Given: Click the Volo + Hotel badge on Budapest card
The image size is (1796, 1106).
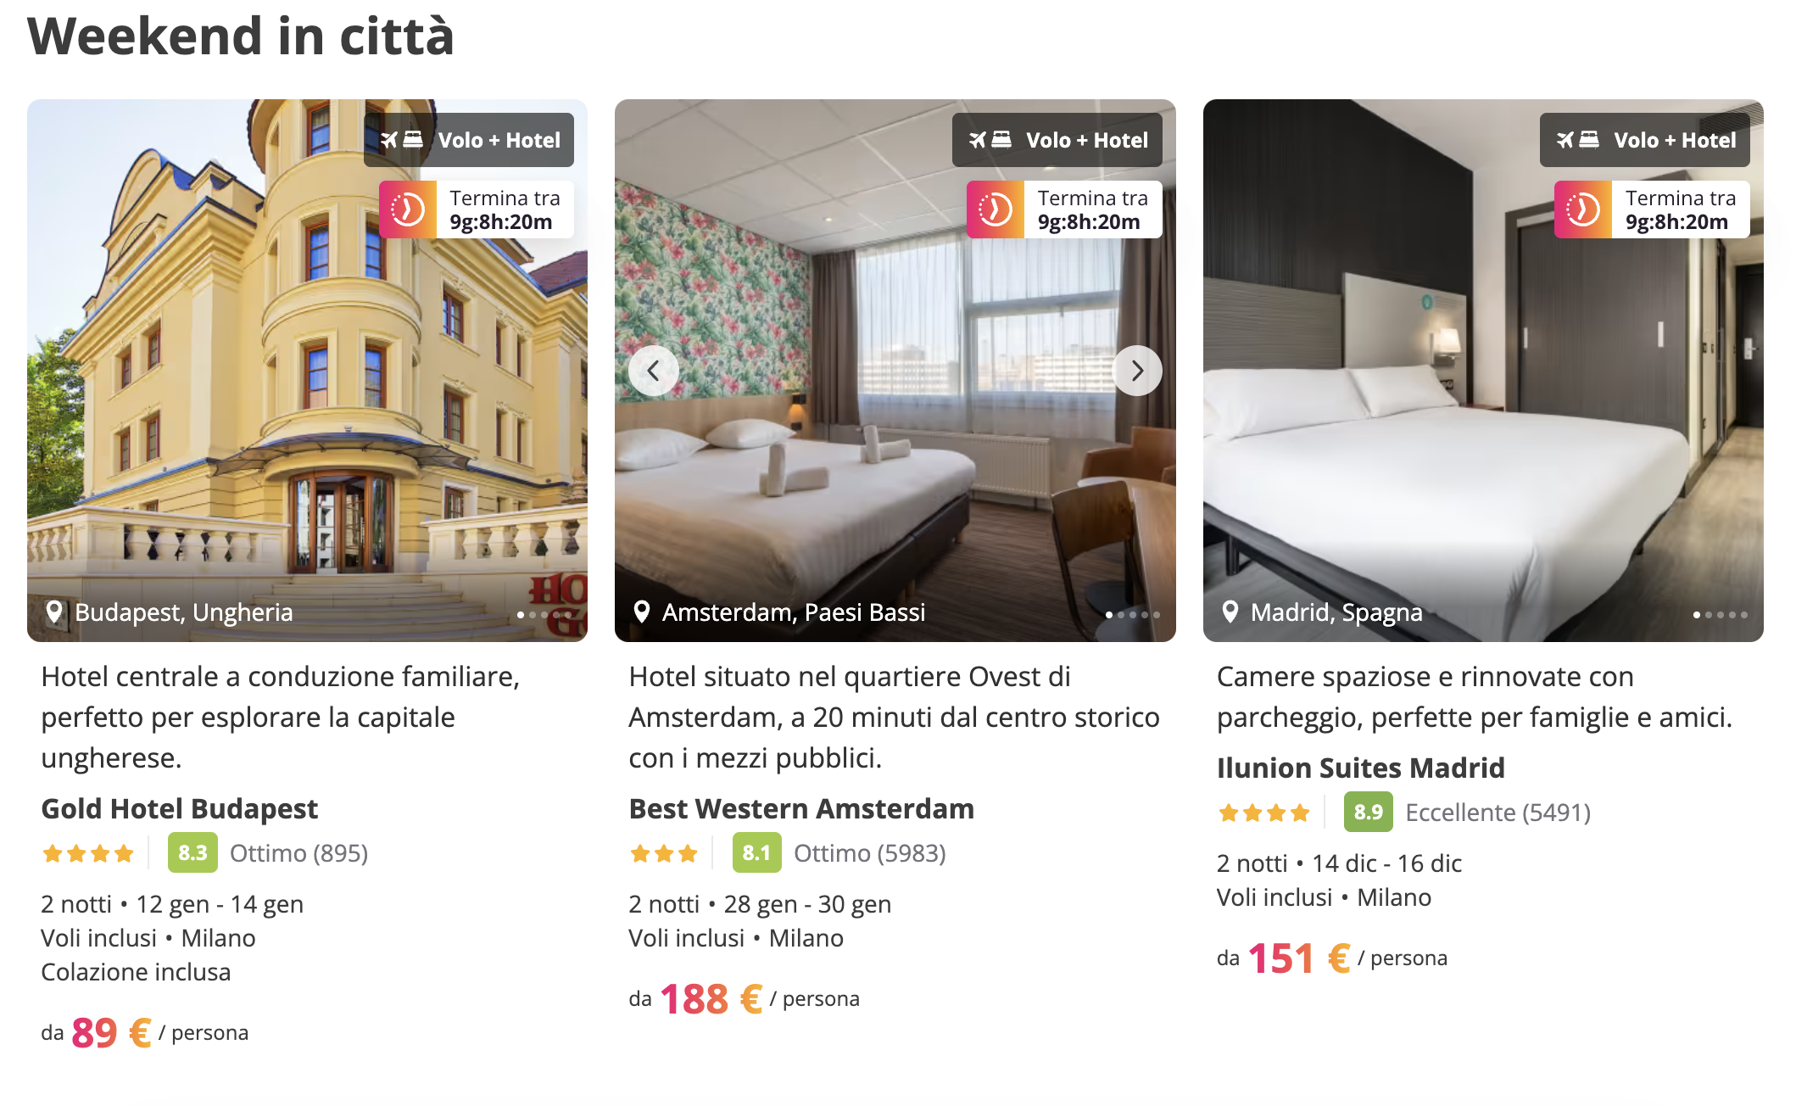Looking at the screenshot, I should [469, 140].
